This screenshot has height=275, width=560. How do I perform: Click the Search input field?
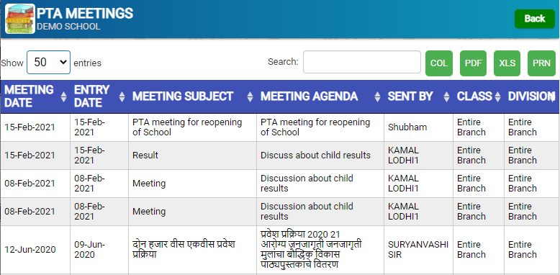pos(362,62)
